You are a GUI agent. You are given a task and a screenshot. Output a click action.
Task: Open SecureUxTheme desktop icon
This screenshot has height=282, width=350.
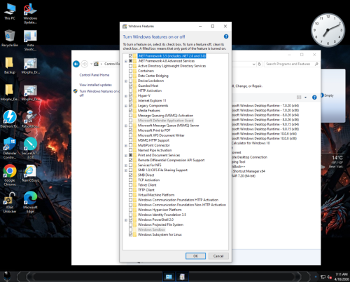click(x=30, y=148)
